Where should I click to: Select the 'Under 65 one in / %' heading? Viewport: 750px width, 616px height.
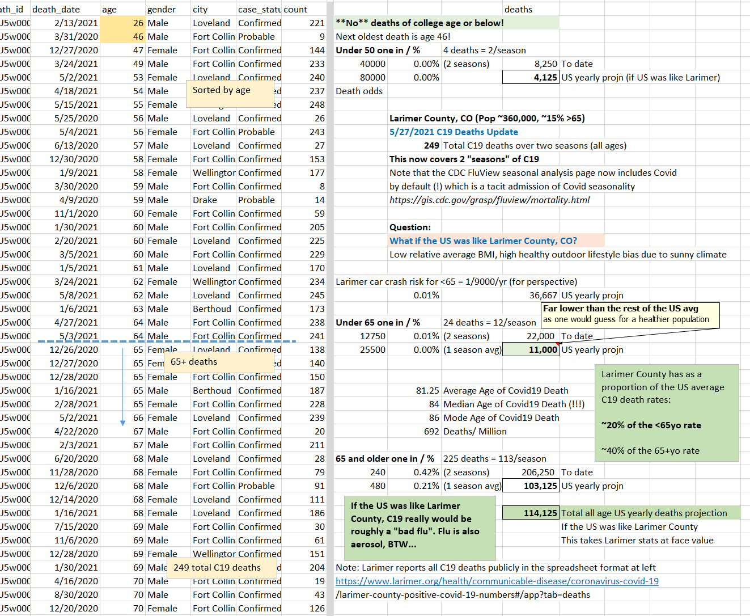point(378,322)
